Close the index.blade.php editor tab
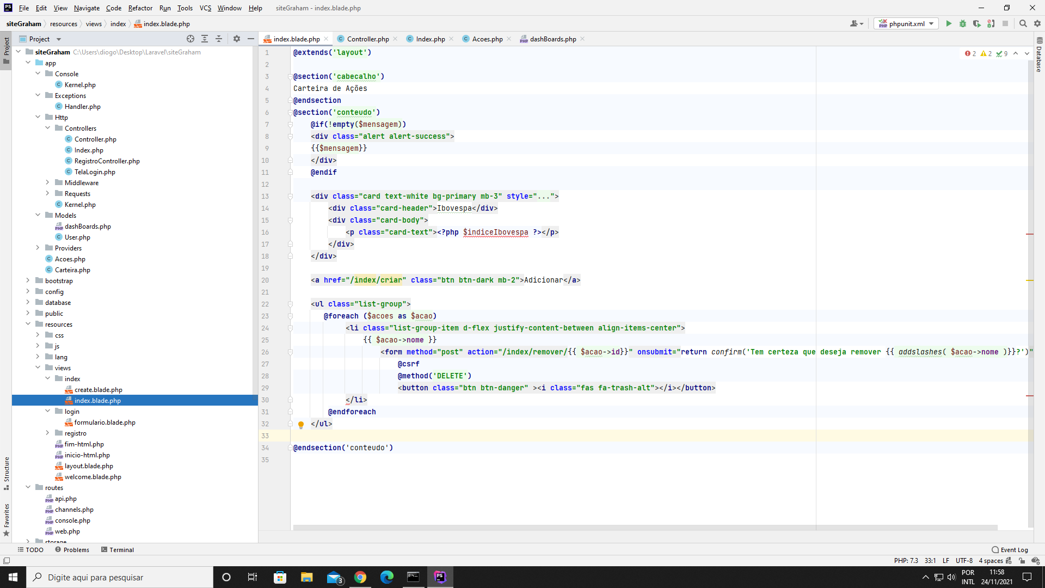The width and height of the screenshot is (1045, 588). [x=326, y=39]
